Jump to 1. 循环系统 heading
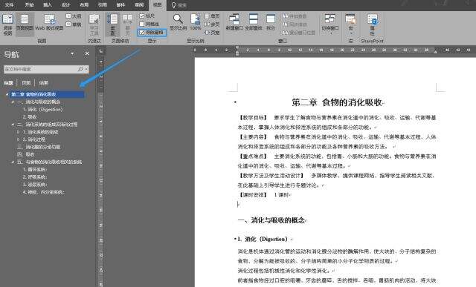The image size is (476, 287). point(35,170)
